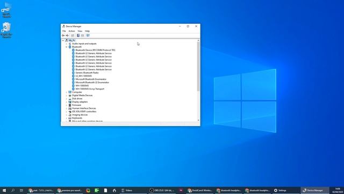Expand the Computer category arrow
Viewport: 344px width, 194px height.
(67, 92)
